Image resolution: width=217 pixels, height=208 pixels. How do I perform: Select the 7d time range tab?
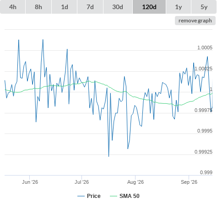90,7
